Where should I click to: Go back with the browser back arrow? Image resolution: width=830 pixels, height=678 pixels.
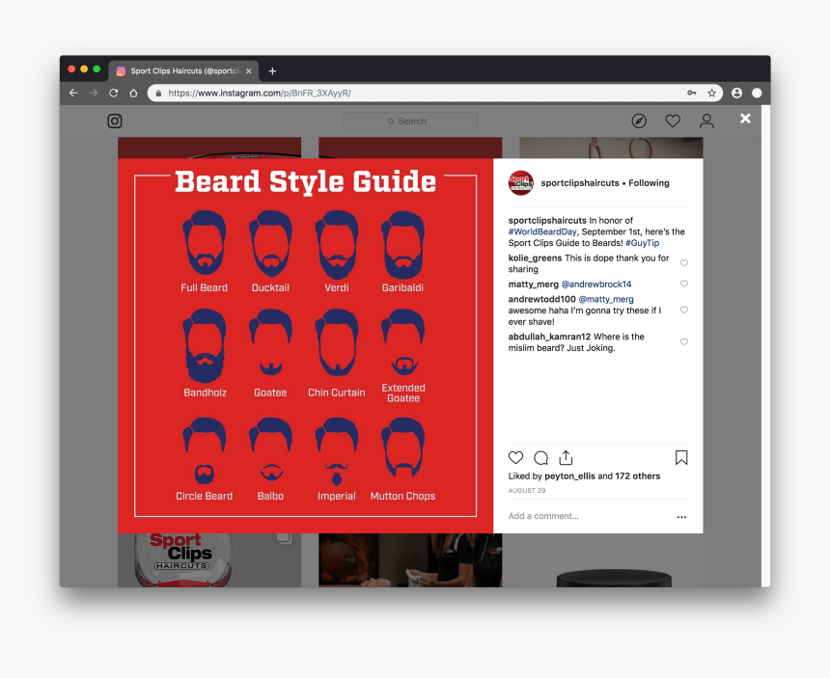click(73, 94)
